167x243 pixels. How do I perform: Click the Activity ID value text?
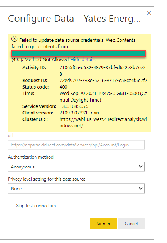point(102,71)
